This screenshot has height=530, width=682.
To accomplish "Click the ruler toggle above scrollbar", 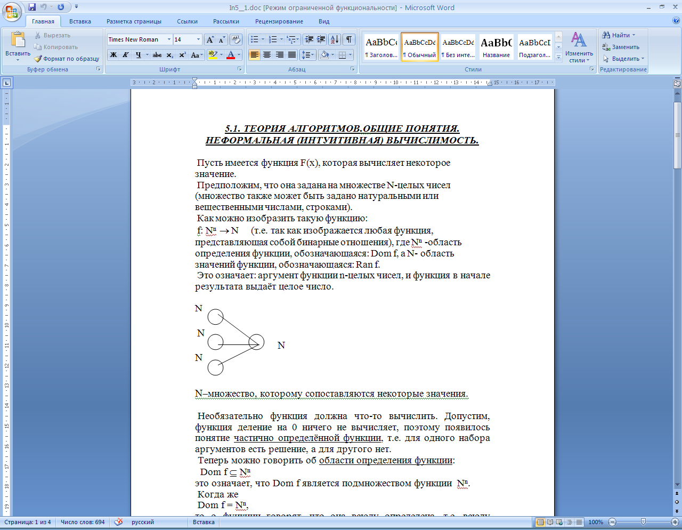I will tap(677, 83).
